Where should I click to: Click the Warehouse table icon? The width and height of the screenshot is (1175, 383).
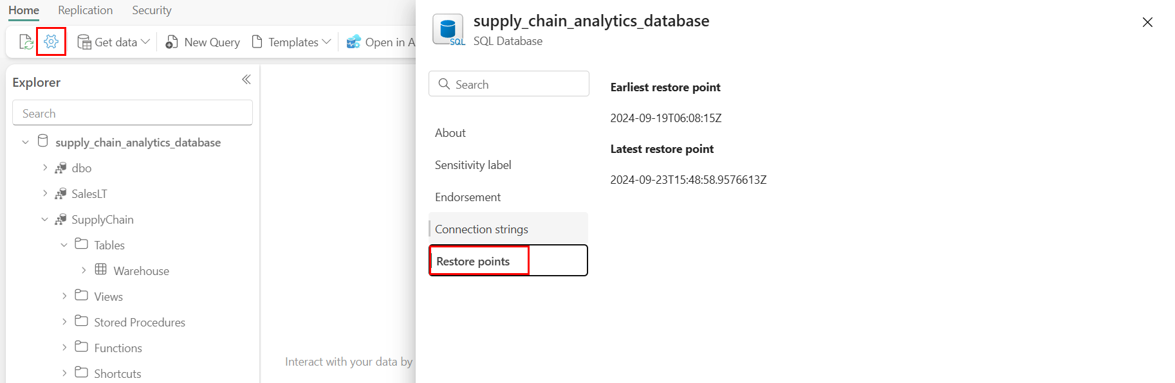tap(101, 270)
